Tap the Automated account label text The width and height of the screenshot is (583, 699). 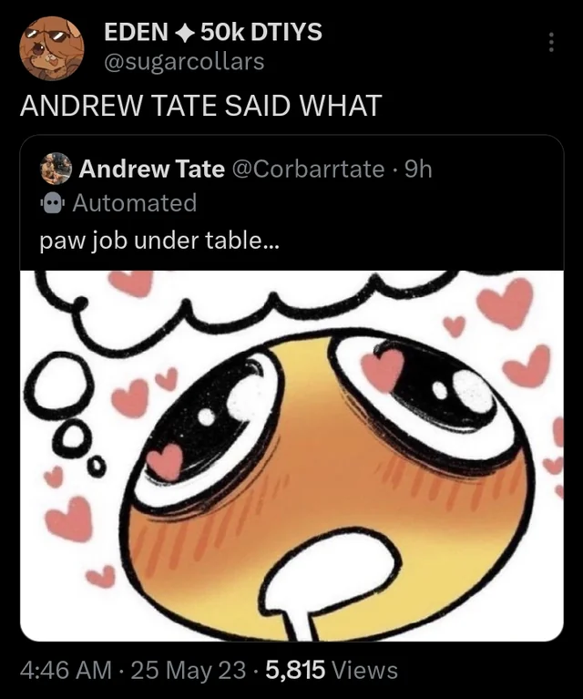135,203
